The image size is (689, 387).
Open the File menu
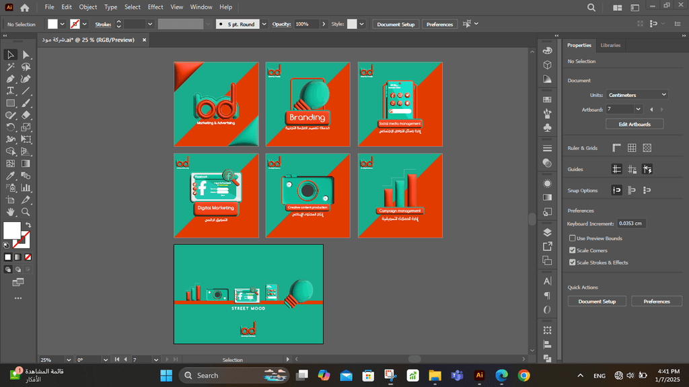(x=49, y=7)
